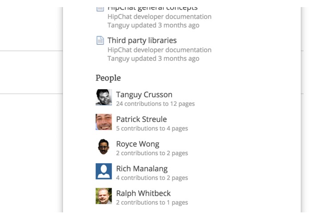Open Tanguy Crusson's profile link
Viewport: 309px width, 219px height.
point(144,95)
